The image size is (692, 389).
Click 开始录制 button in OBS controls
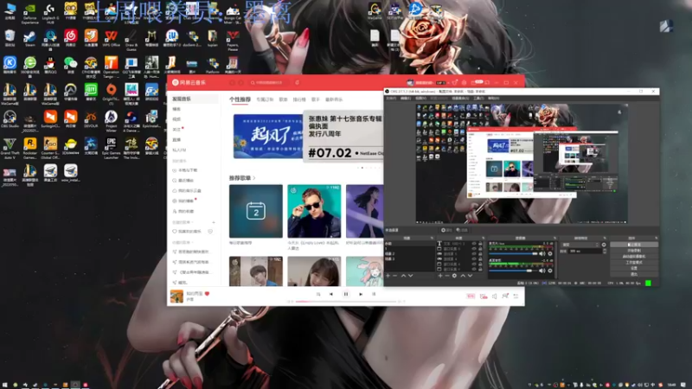click(634, 251)
